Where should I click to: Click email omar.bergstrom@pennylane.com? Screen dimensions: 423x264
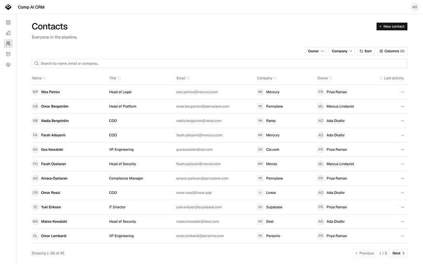click(202, 106)
